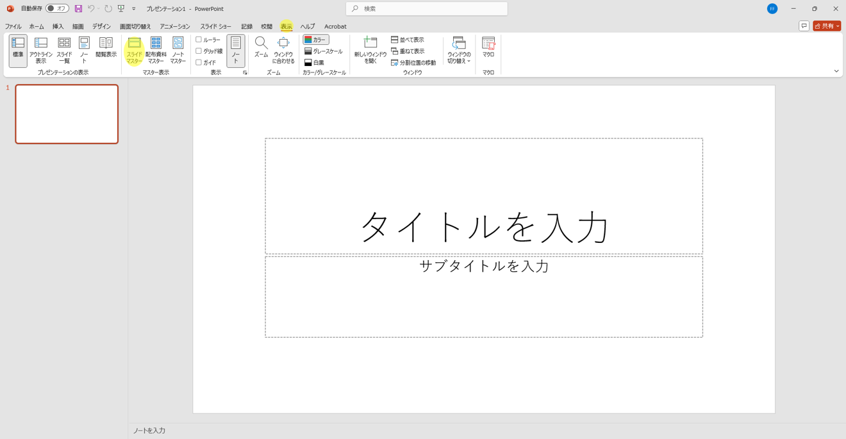Screen dimensions: 846x439
Task: Click the Handout Master (配布資料マスター) icon
Action: [156, 49]
